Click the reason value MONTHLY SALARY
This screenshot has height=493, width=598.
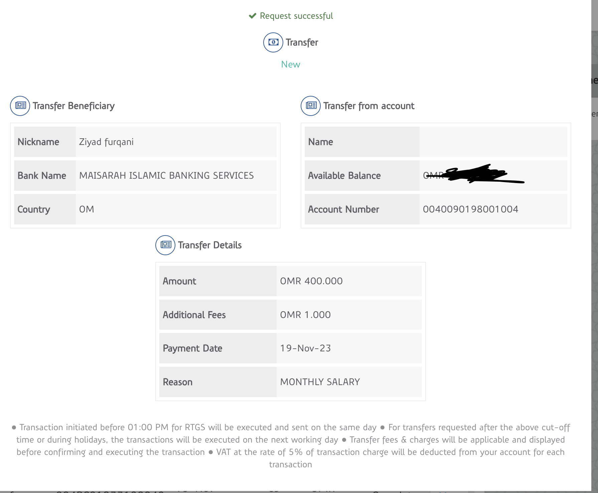click(x=320, y=382)
